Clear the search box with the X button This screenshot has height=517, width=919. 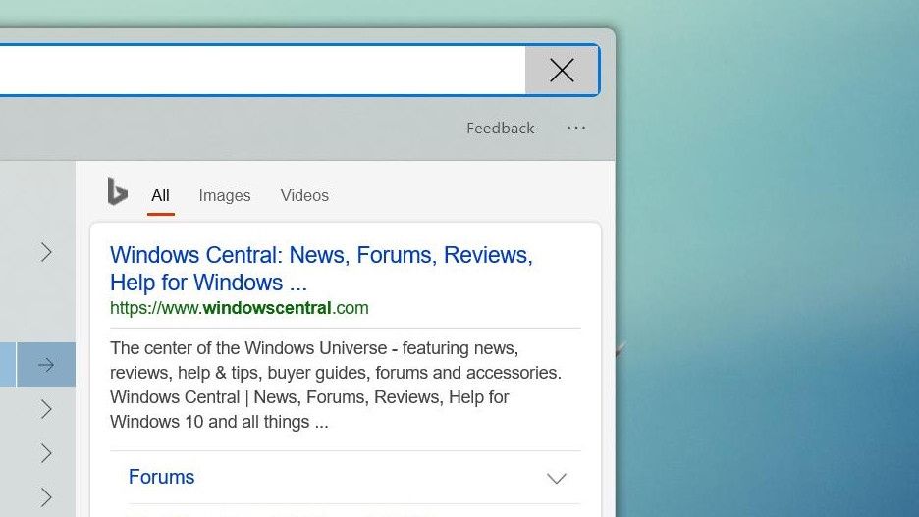click(562, 71)
